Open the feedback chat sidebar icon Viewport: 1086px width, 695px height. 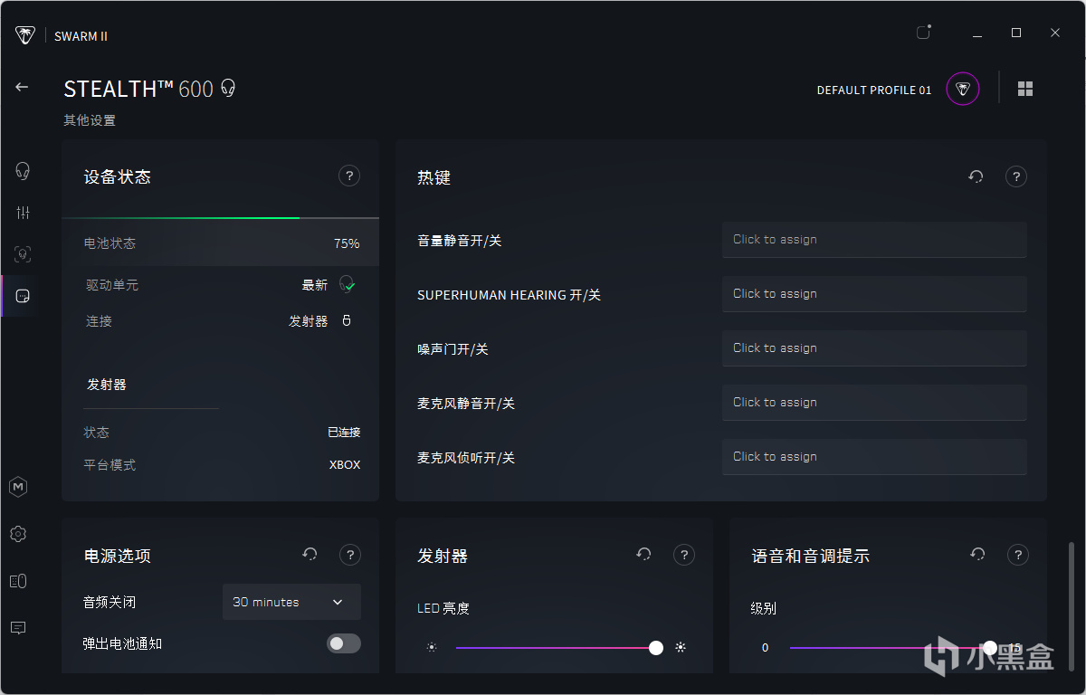tap(18, 627)
